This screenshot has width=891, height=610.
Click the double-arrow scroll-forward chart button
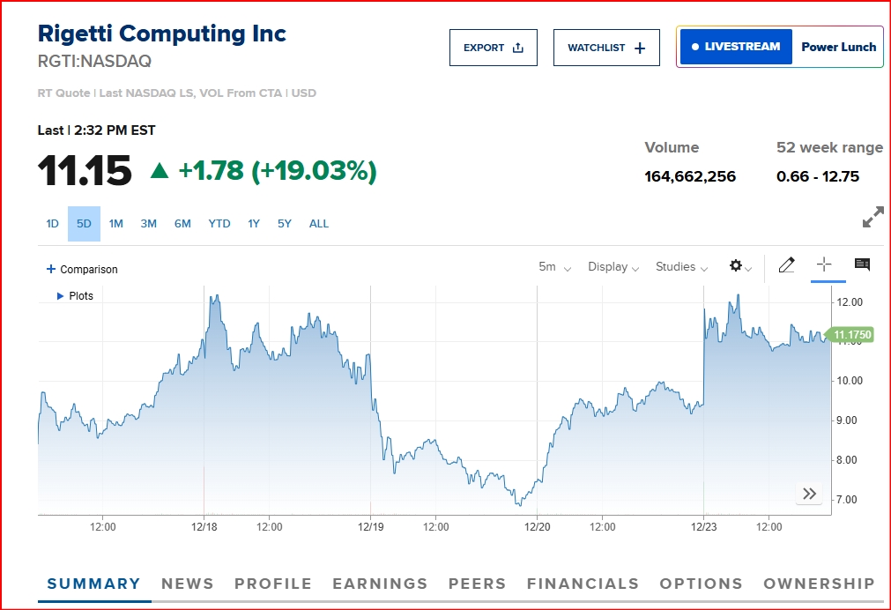809,494
